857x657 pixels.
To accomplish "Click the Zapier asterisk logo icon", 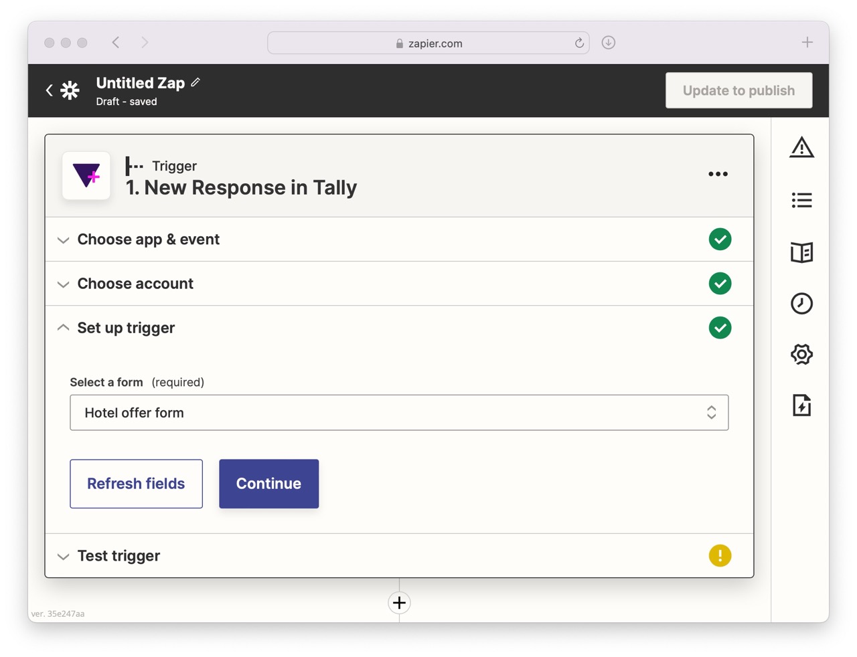I will (x=70, y=90).
